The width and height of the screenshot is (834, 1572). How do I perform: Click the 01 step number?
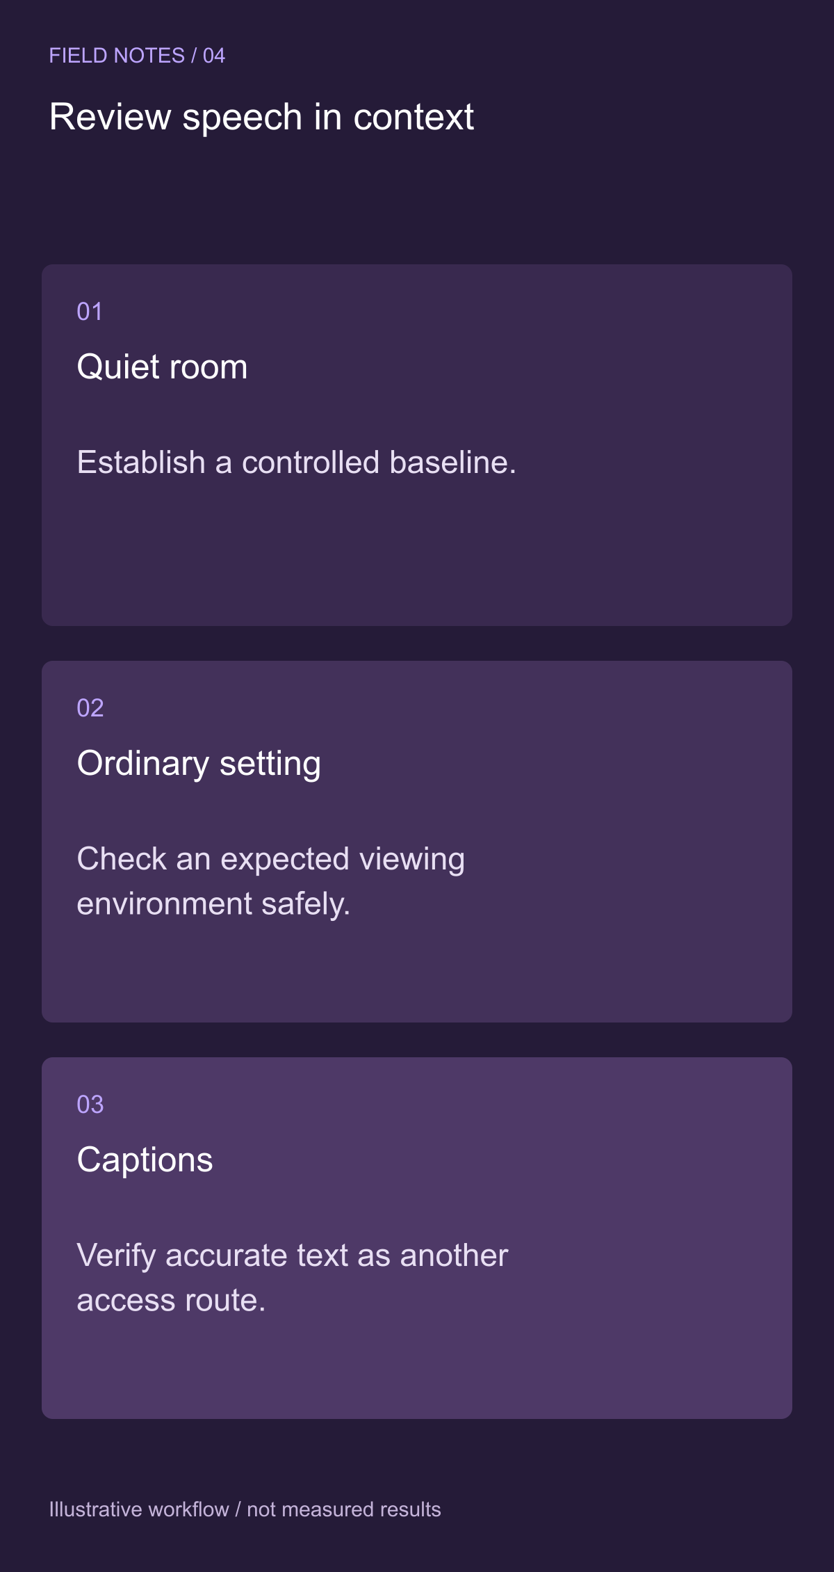[90, 312]
